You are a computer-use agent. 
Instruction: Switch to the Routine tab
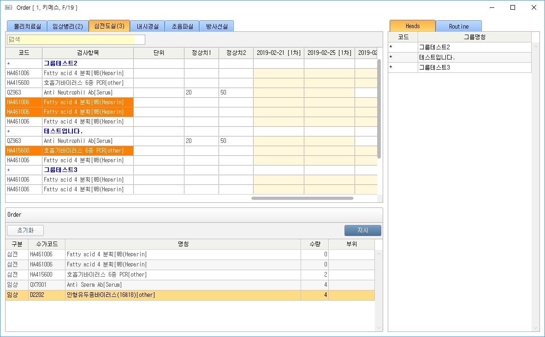coord(458,26)
